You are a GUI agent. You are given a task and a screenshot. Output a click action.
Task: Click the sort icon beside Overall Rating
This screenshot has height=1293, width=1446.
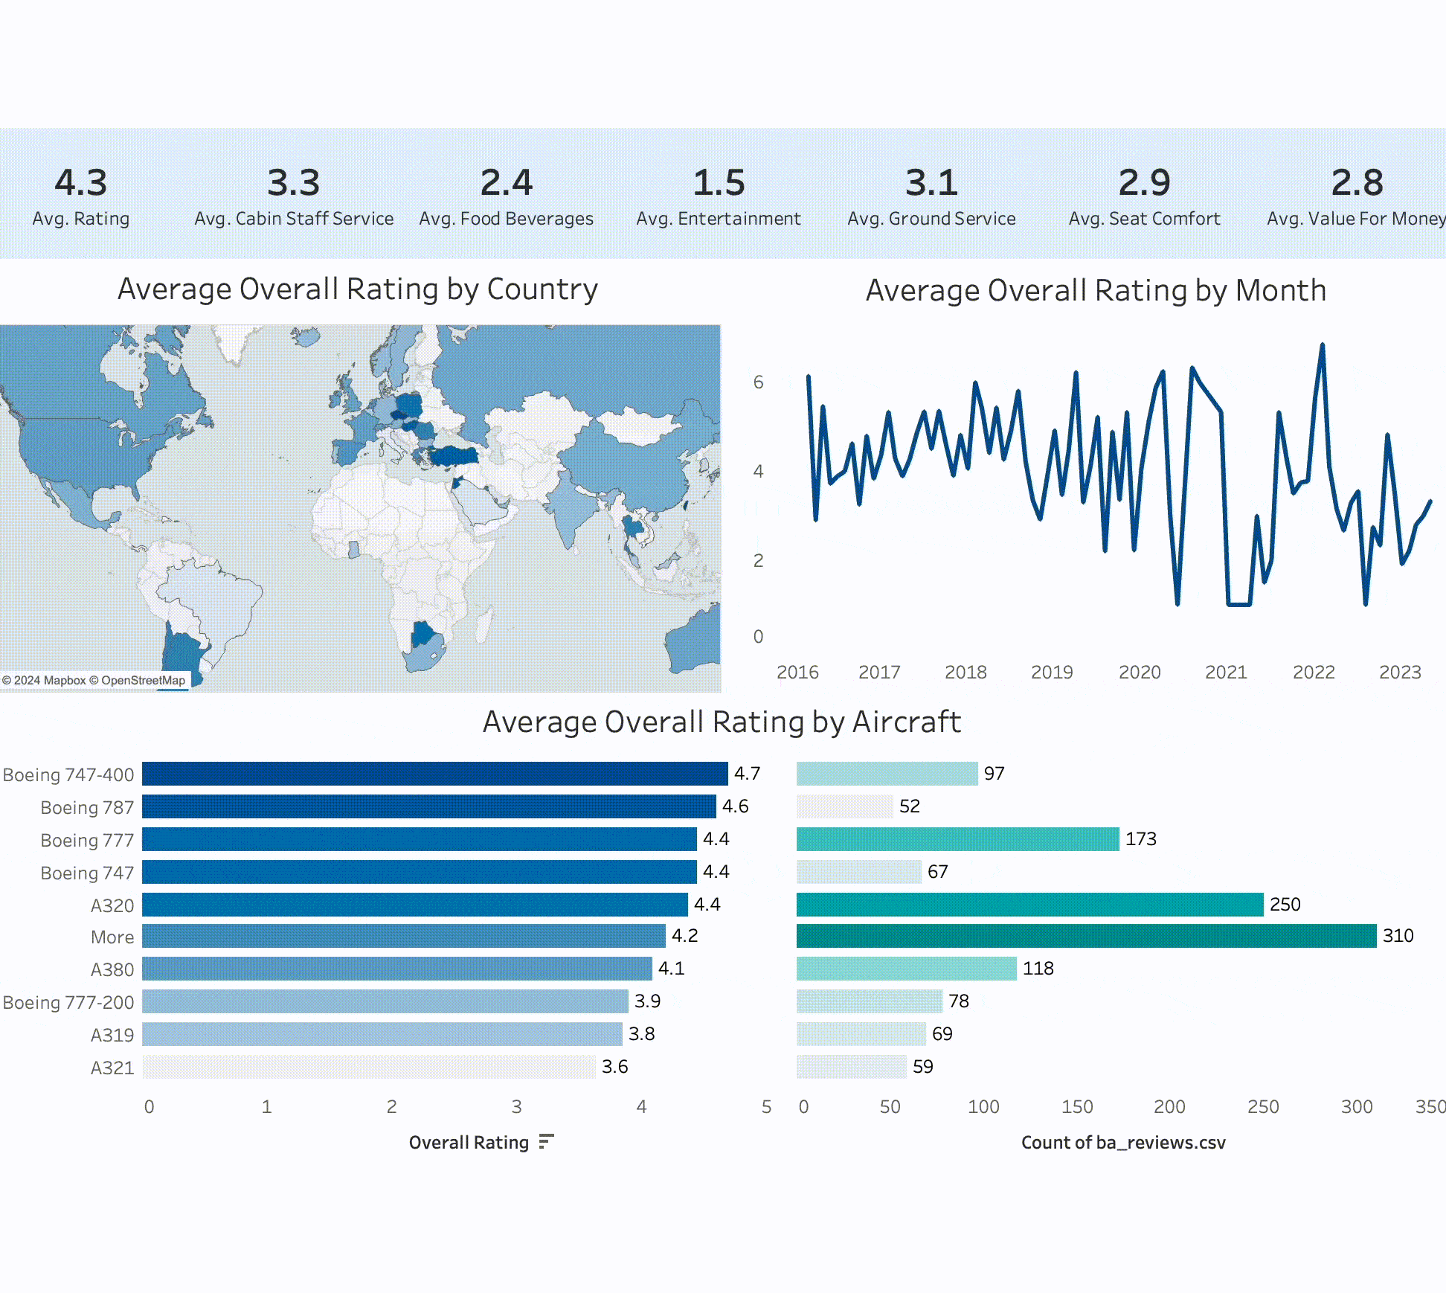pyautogui.click(x=547, y=1142)
